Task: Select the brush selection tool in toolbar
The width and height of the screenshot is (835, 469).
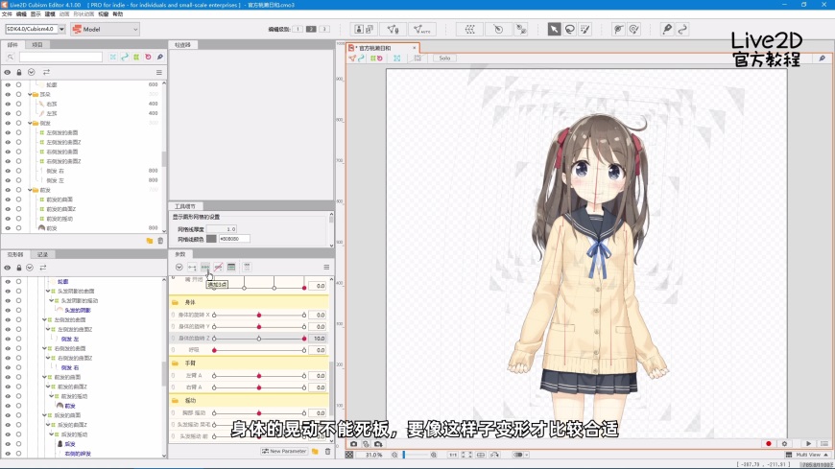Action: [x=585, y=30]
